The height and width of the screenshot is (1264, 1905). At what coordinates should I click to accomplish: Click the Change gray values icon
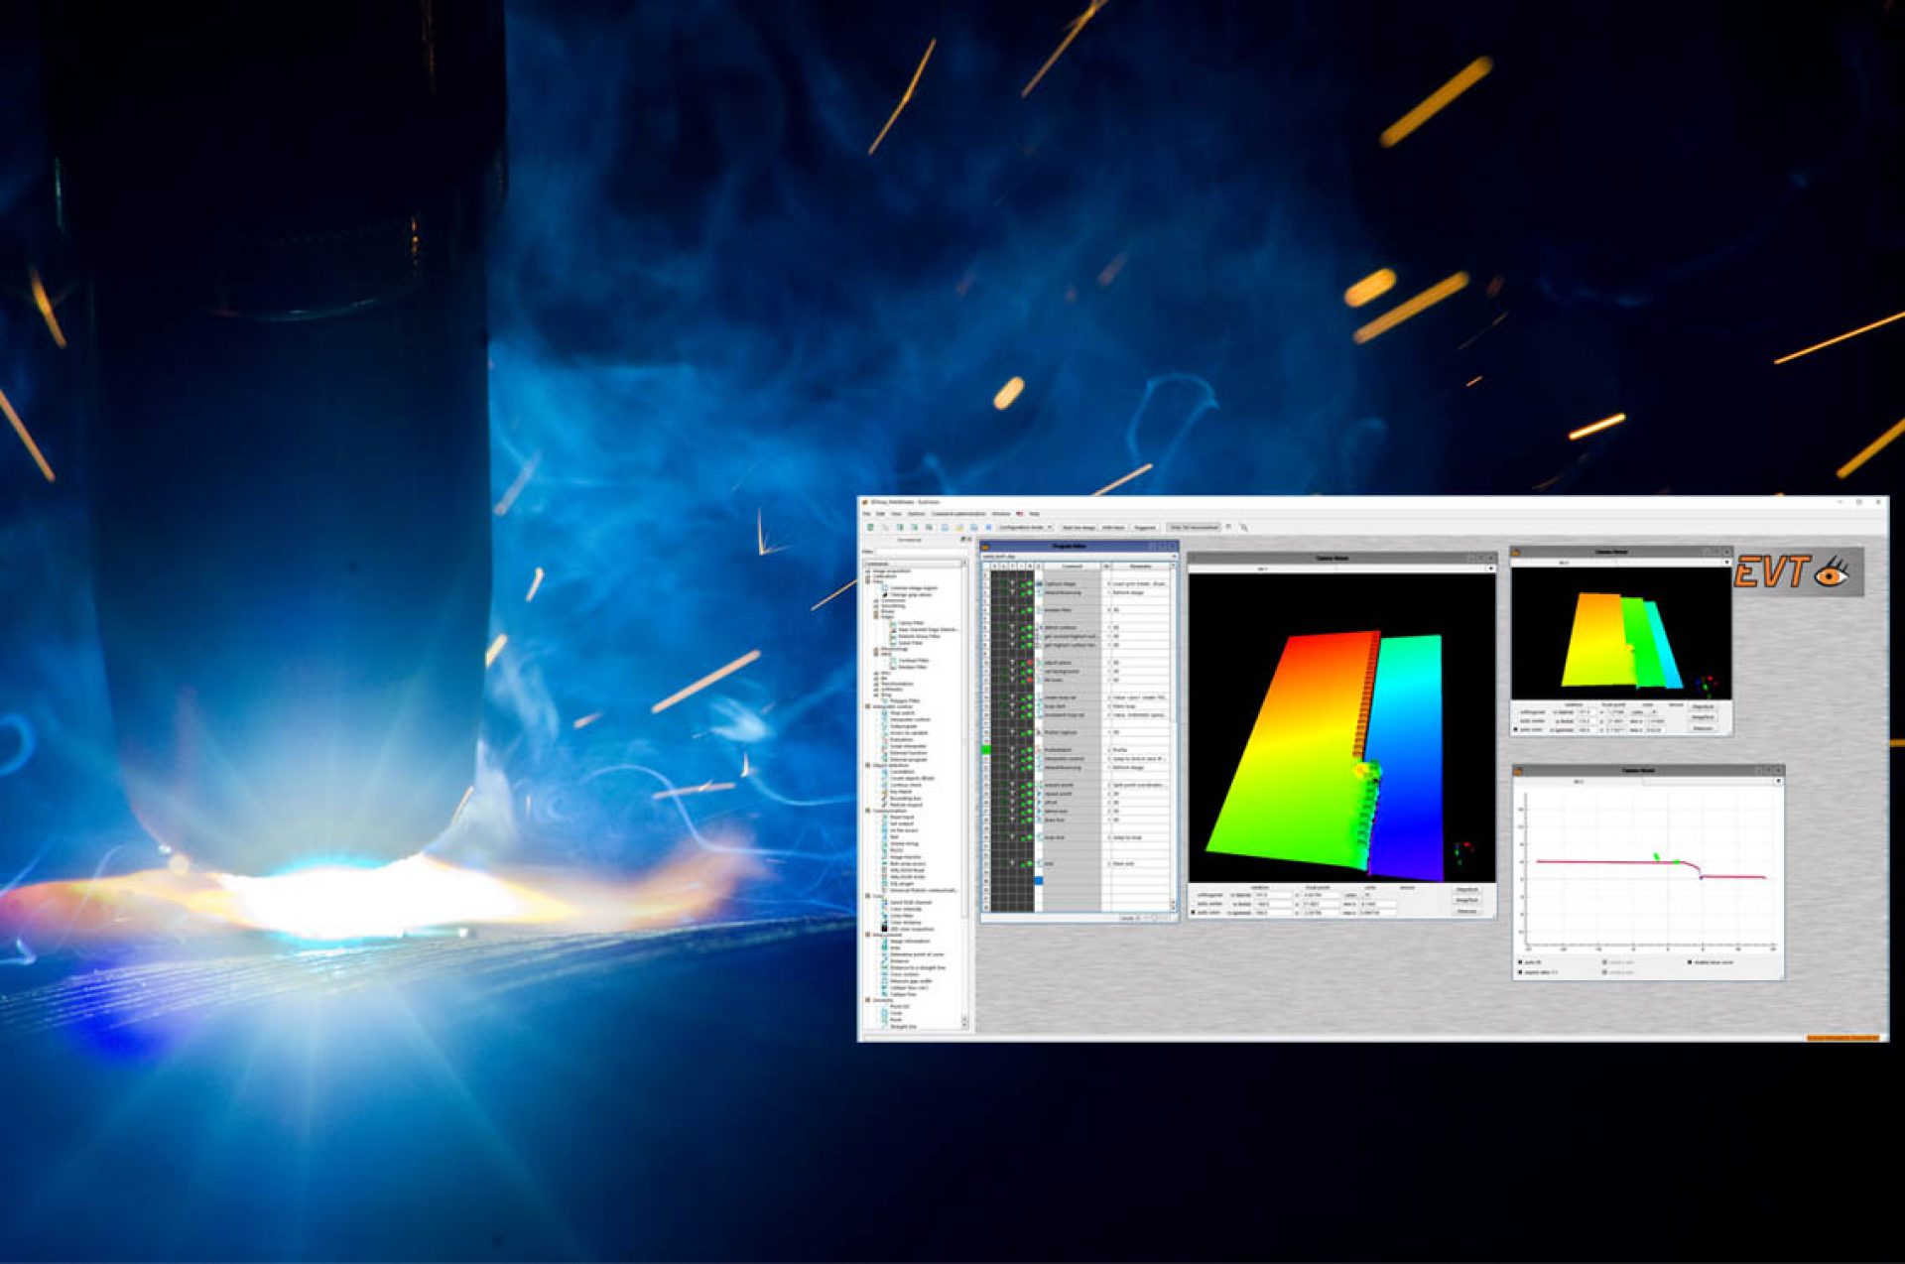click(885, 594)
